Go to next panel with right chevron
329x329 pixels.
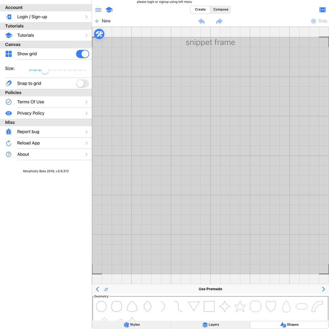coord(323,289)
